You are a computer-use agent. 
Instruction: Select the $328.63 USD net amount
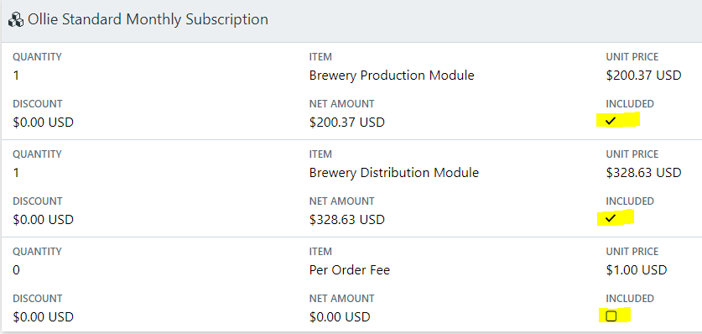(x=346, y=219)
